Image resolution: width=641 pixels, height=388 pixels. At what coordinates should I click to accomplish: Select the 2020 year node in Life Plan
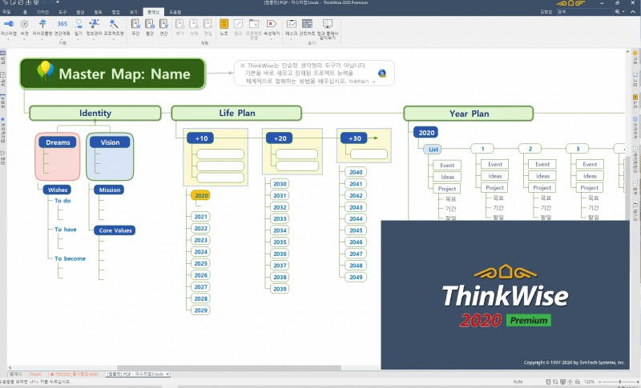200,195
